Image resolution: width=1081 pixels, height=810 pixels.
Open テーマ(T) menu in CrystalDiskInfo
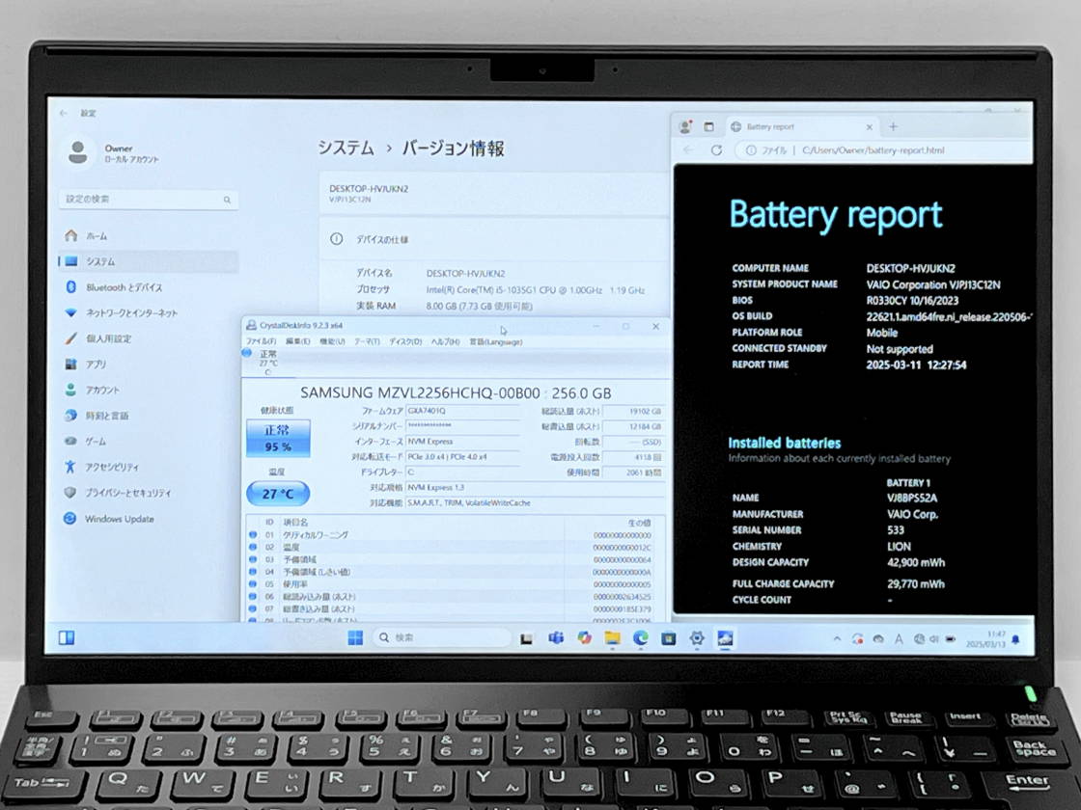pyautogui.click(x=367, y=341)
